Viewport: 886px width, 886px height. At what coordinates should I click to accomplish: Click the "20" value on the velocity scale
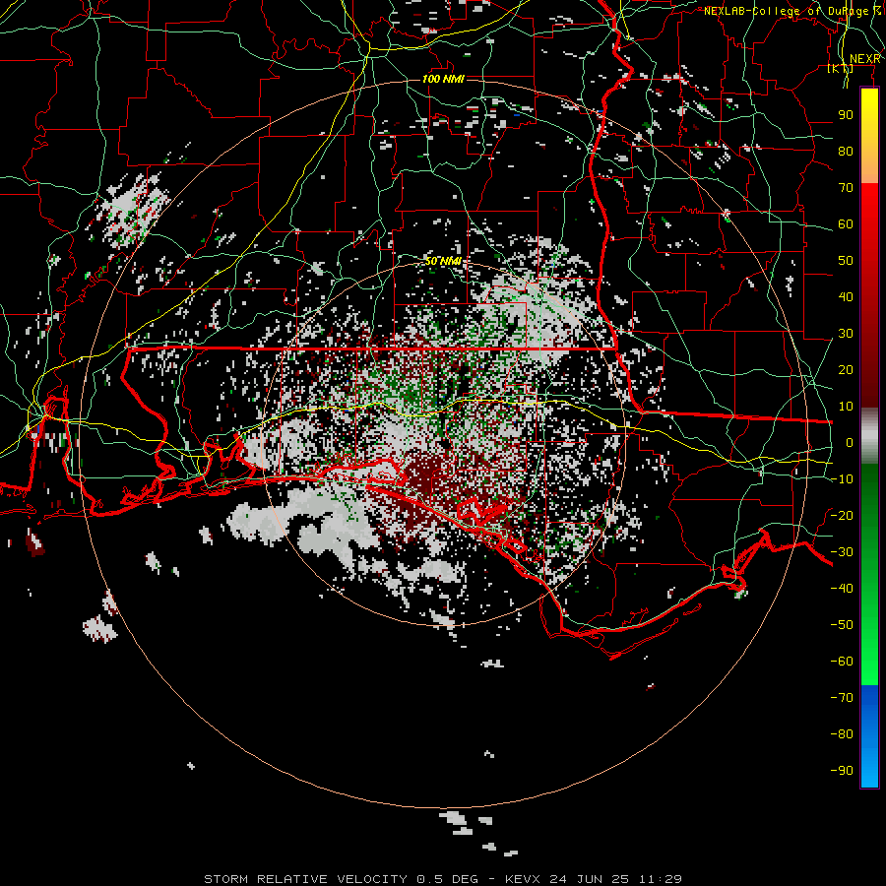pos(846,370)
